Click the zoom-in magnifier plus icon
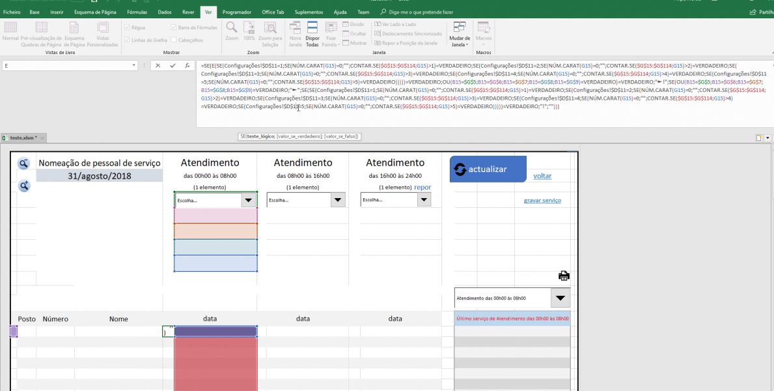 point(23,186)
